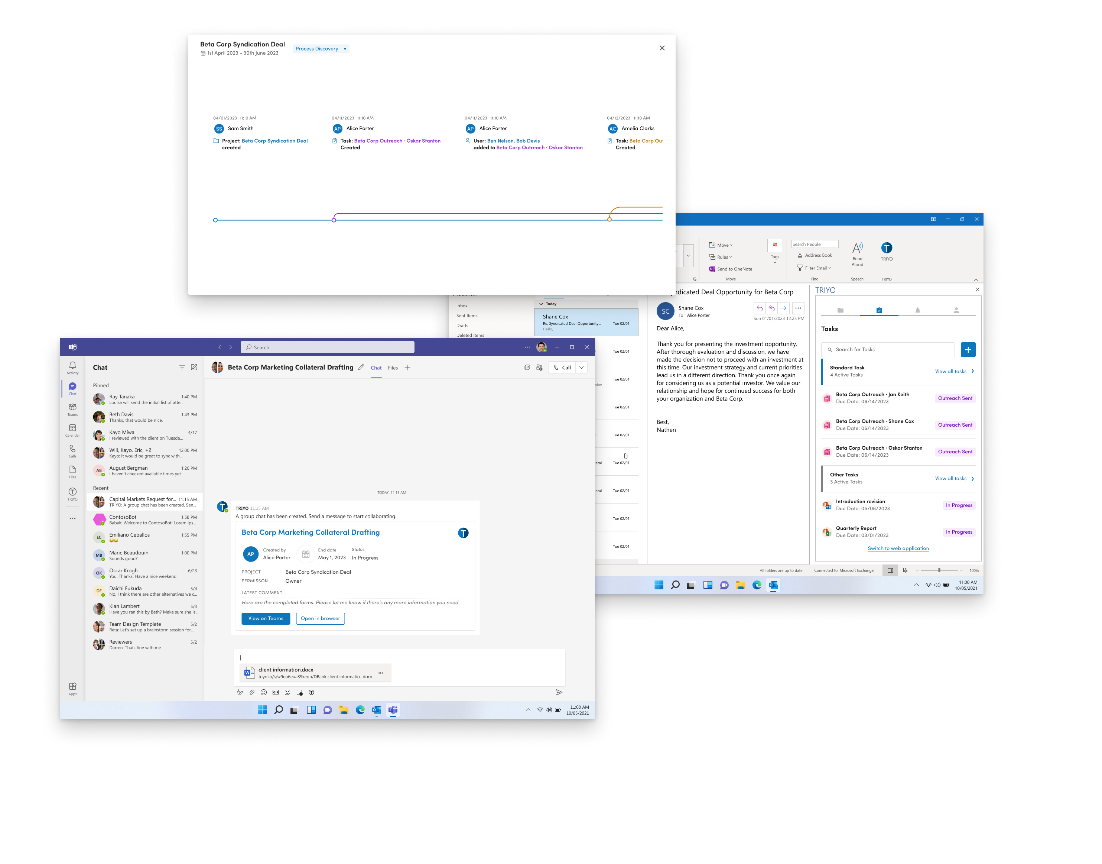Click the Search People field in Outlook
Image resolution: width=1102 pixels, height=864 pixels.
[x=815, y=244]
